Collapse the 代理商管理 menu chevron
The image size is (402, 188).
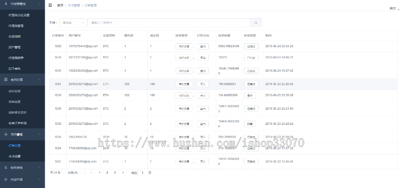pyautogui.click(x=39, y=4)
